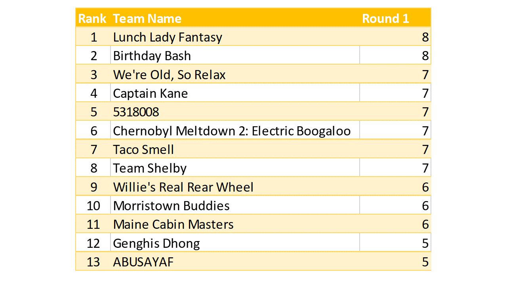
Task: Select Chernobyl Meltdown 2: Electric Boogaloo cell
Action: [232, 131]
